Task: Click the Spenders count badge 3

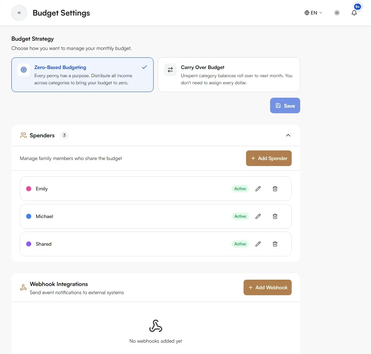Action: point(64,135)
